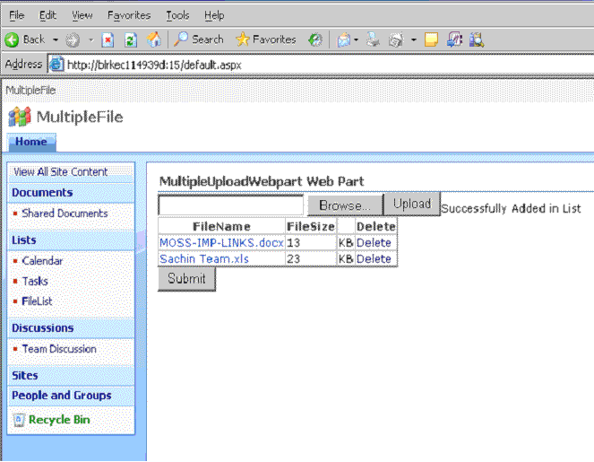The image size is (594, 462).
Task: Click the Back navigation arrow icon
Action: click(12, 39)
